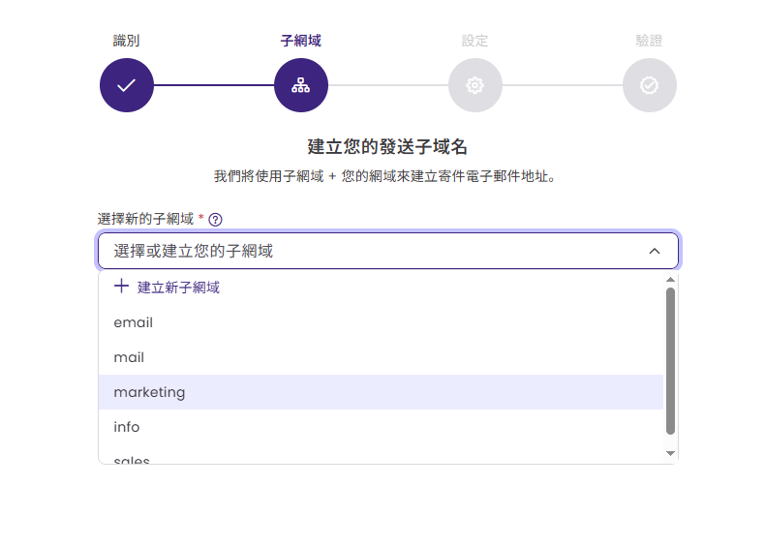The width and height of the screenshot is (765, 546).
Task: Click the 驗證 step label
Action: point(649,41)
